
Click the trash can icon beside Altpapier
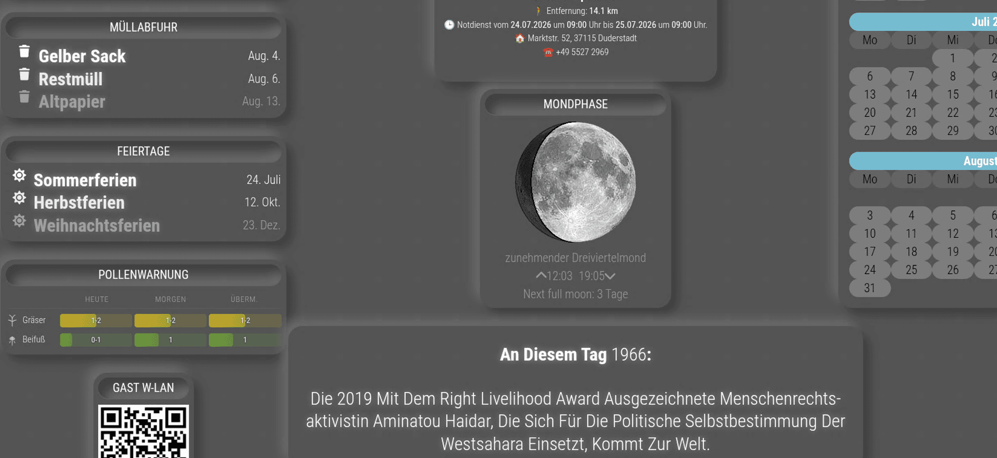24,97
